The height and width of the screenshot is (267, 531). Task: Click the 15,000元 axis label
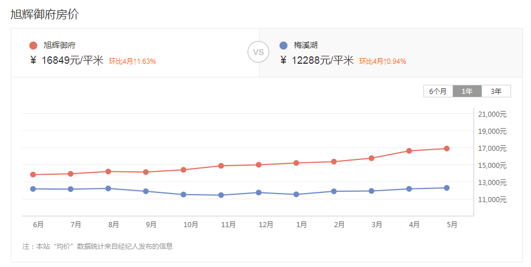492,165
